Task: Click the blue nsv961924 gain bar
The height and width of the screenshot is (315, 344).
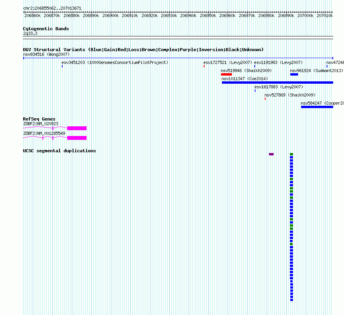Action: click(x=294, y=74)
